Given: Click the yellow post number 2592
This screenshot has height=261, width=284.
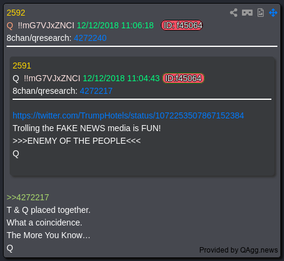Looking at the screenshot, I should point(16,13).
